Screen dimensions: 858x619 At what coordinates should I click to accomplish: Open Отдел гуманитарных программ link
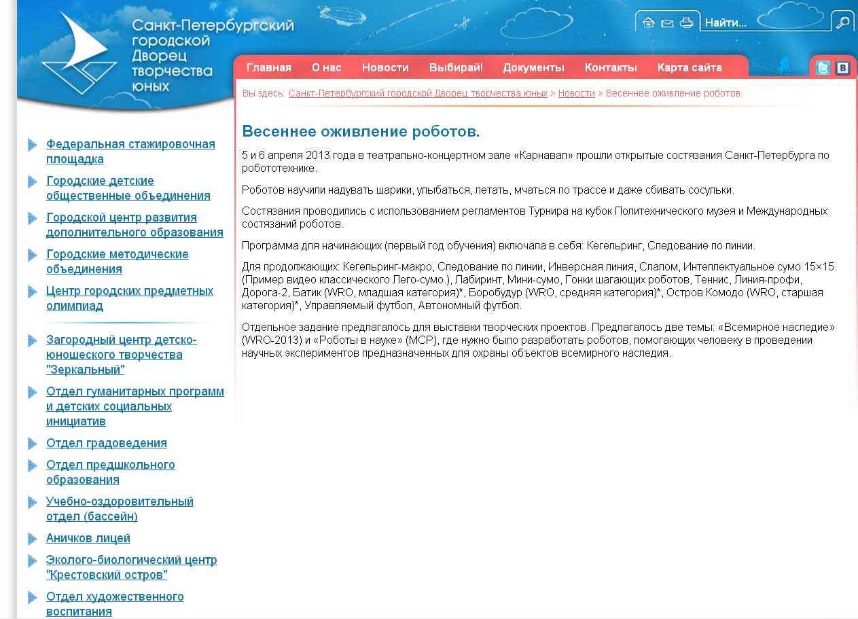click(135, 406)
